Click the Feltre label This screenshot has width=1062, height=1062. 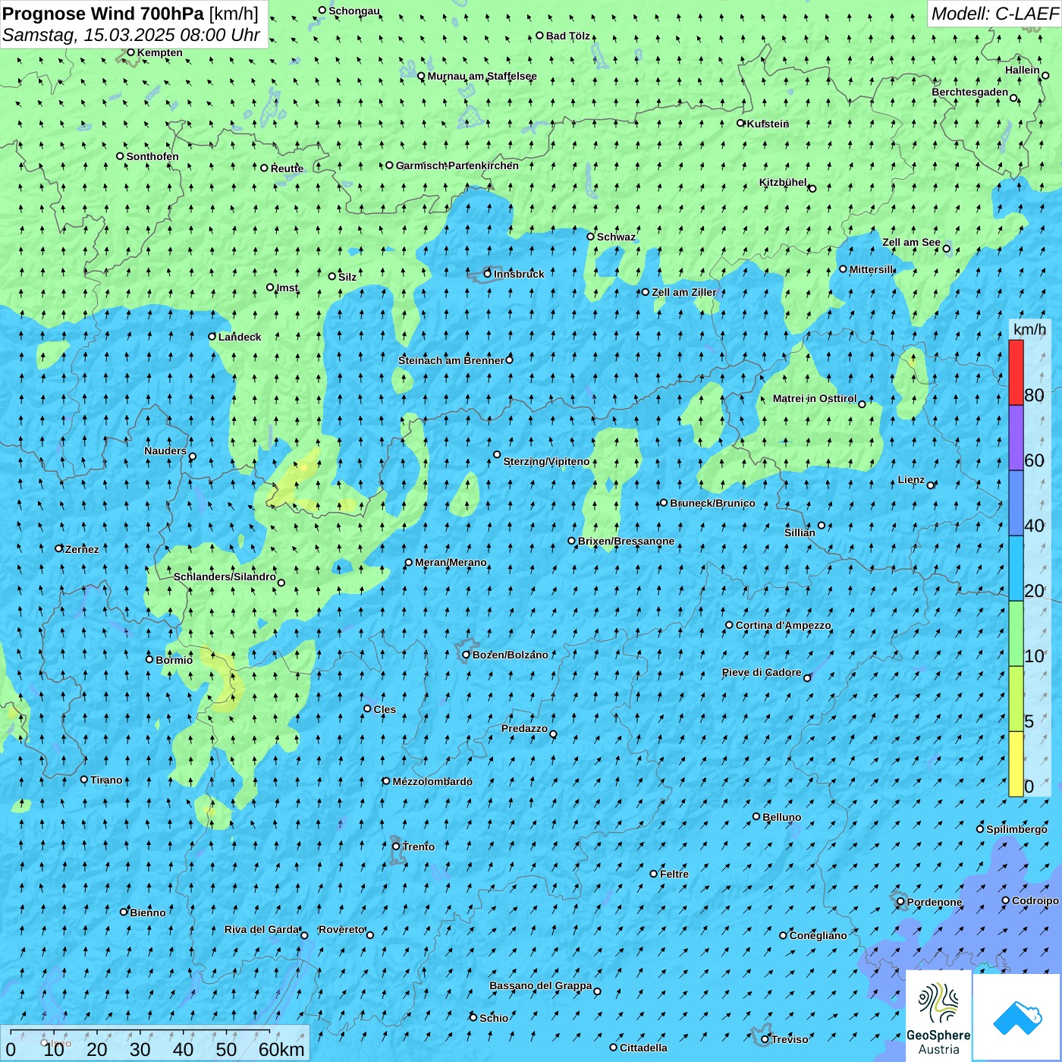tap(674, 874)
